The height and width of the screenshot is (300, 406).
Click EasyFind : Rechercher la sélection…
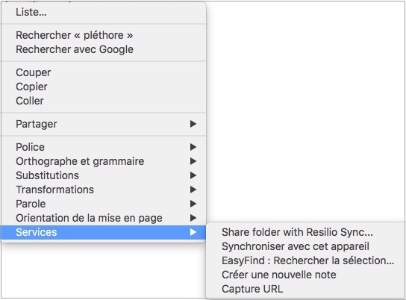click(306, 260)
